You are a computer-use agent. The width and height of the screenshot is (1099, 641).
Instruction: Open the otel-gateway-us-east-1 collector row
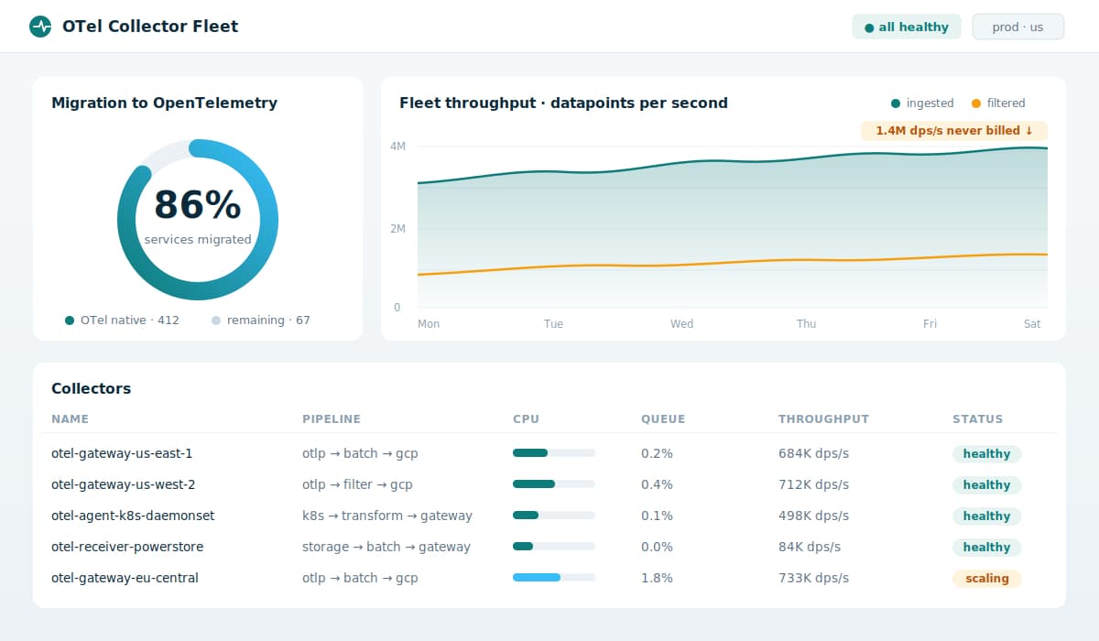(549, 453)
